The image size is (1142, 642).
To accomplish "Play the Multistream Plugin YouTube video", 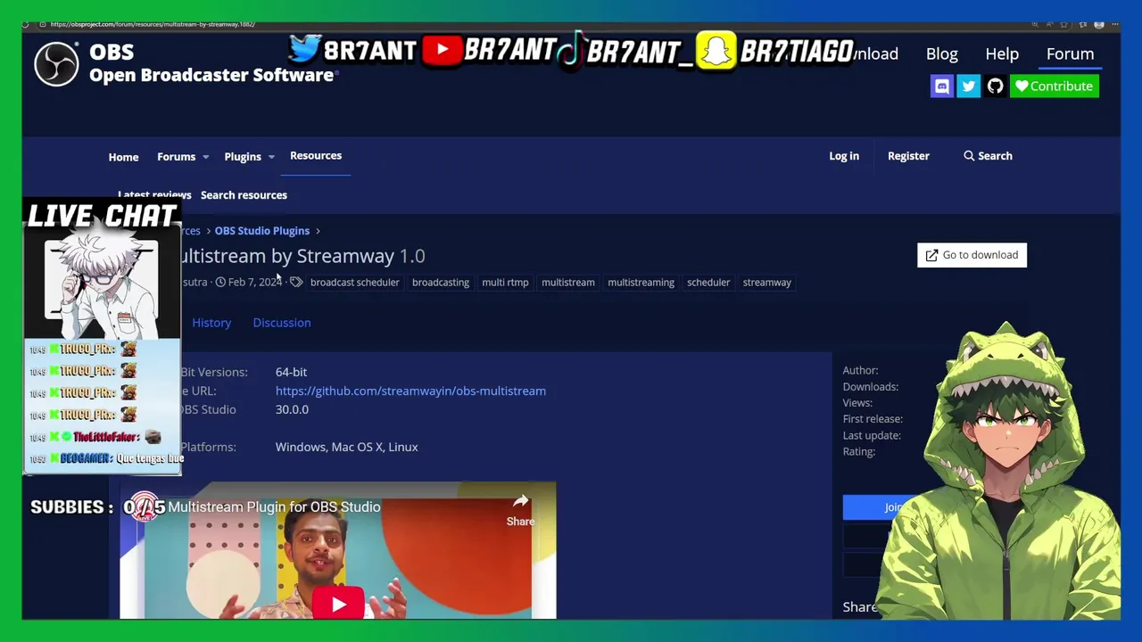I will coord(338,605).
